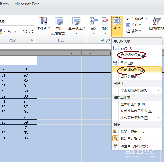The height and width of the screenshot is (162, 164).
Task: Click the Protect Sheet padlock icon
Action: pyautogui.click(x=115, y=131)
